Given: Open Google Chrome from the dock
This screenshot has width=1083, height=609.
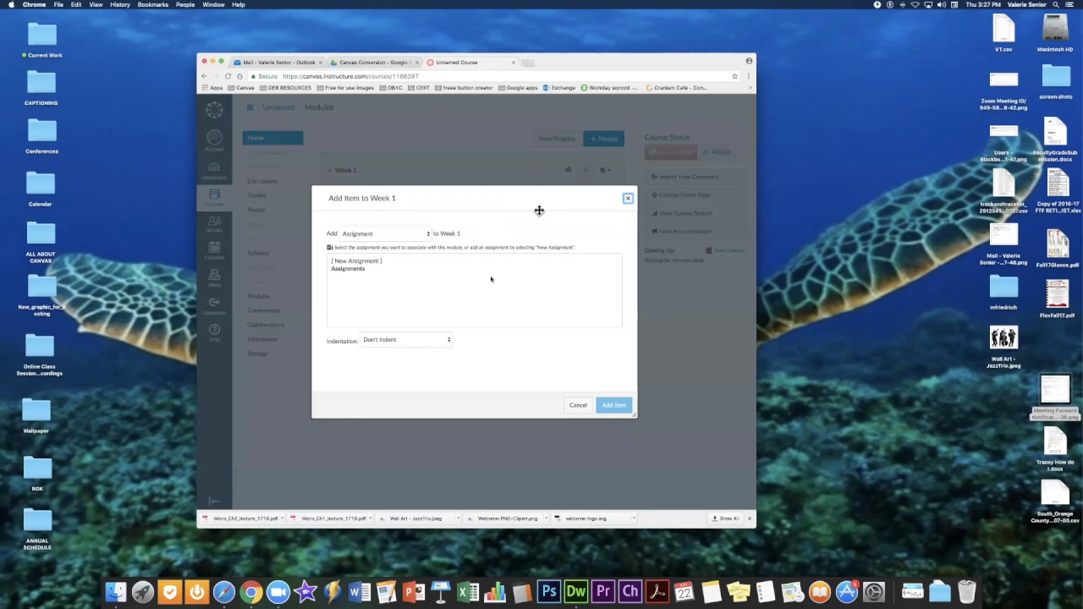Looking at the screenshot, I should coord(251,592).
